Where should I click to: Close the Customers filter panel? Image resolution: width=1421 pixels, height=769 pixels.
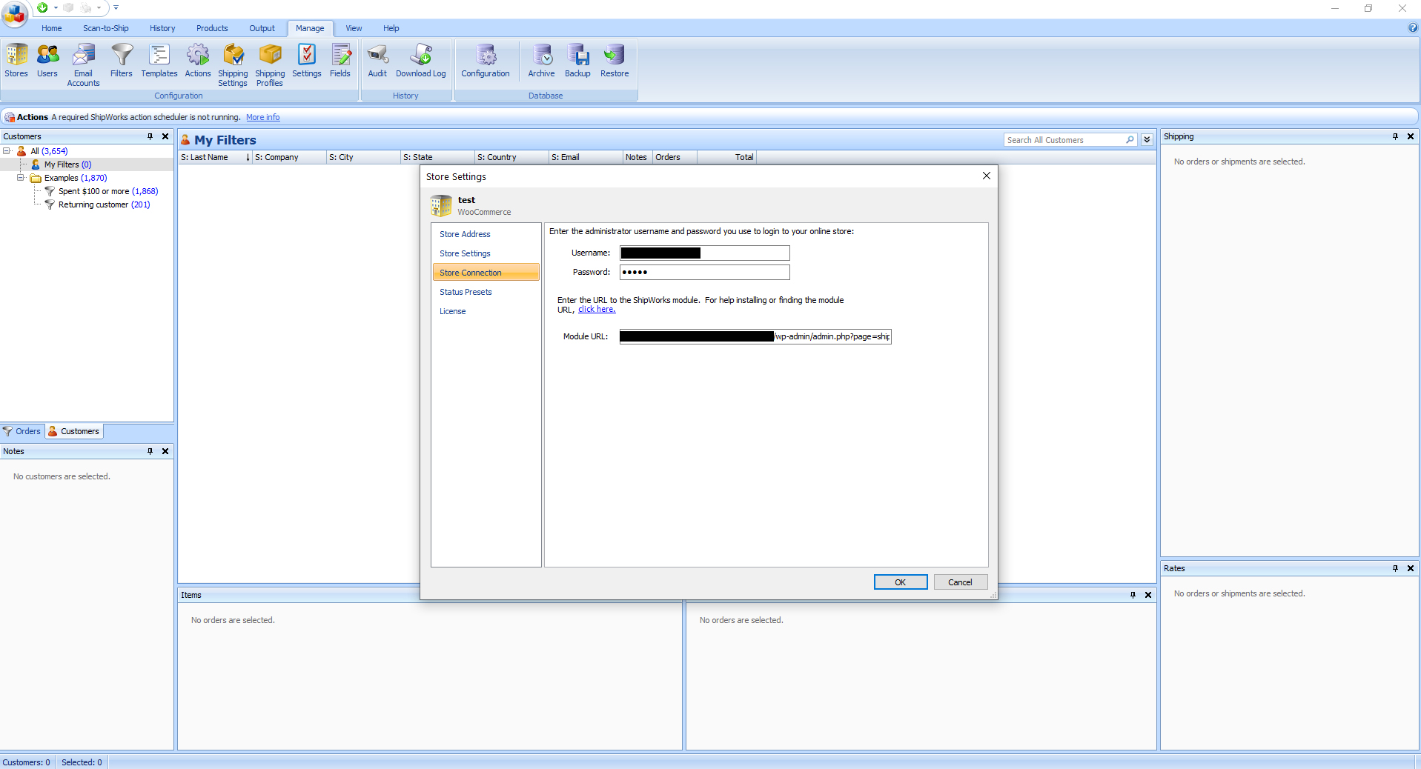tap(165, 136)
